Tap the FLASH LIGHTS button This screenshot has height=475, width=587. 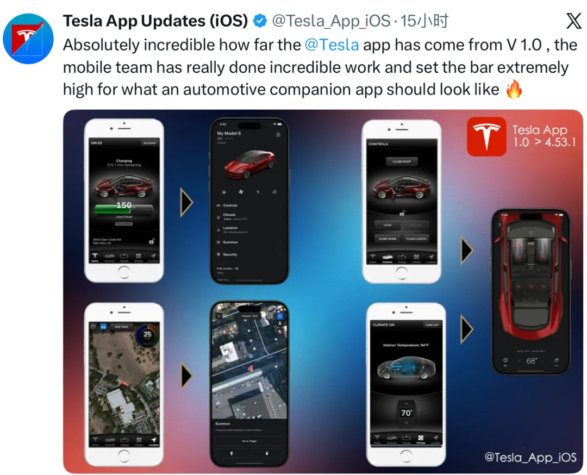pyautogui.click(x=416, y=239)
